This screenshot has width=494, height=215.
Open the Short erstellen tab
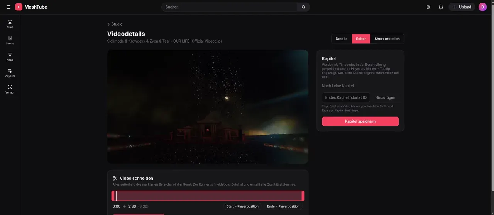pyautogui.click(x=387, y=39)
